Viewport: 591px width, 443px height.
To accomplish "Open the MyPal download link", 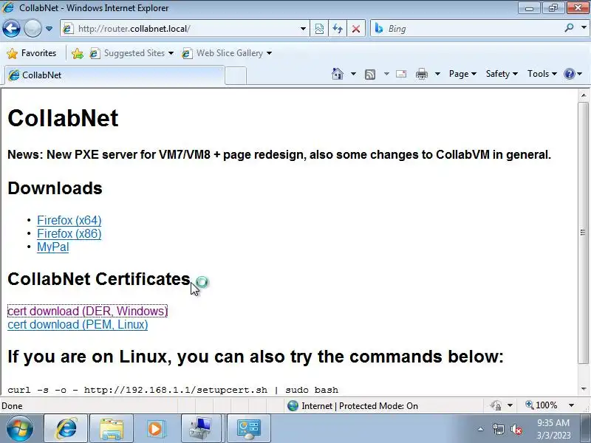I will pos(52,247).
